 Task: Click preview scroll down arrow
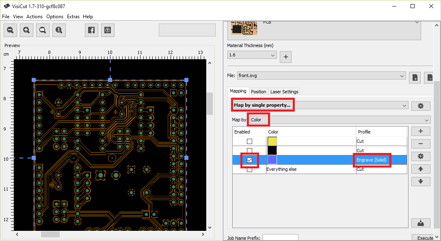(210, 228)
